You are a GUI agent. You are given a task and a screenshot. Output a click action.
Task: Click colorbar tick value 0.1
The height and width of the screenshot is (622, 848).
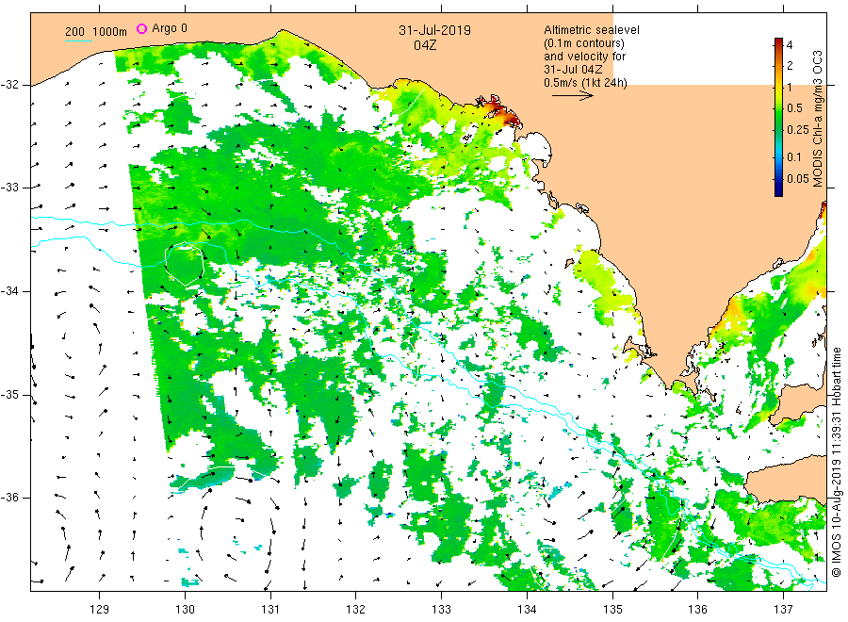point(794,157)
